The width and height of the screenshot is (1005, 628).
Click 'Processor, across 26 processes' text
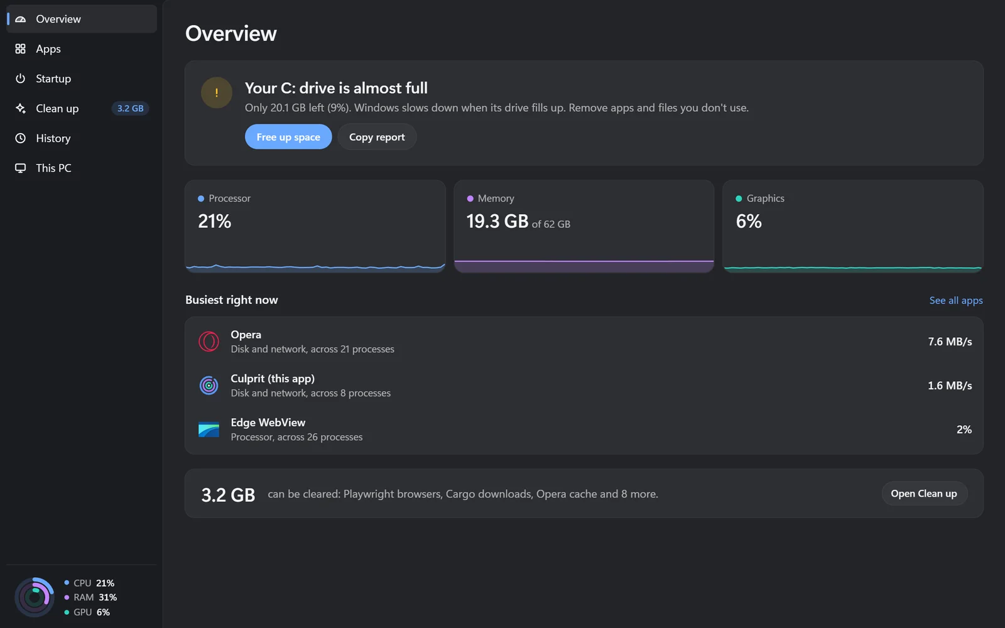coord(296,437)
